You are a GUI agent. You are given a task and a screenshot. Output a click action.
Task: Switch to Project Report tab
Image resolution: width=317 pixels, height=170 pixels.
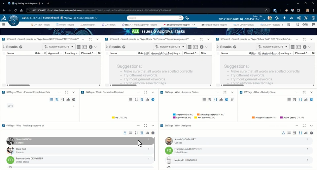coord(65,25)
